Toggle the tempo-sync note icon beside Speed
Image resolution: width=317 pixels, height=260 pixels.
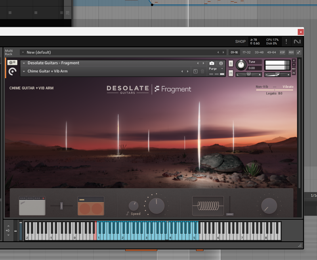tap(127, 214)
